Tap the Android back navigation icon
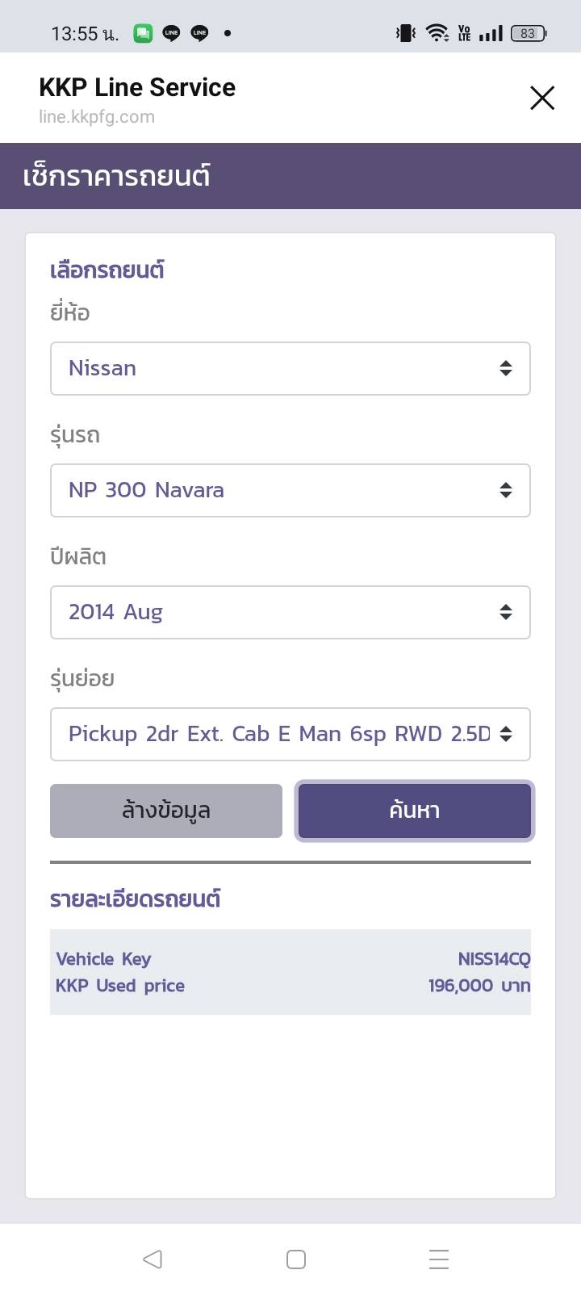The height and width of the screenshot is (1295, 581). [153, 1259]
